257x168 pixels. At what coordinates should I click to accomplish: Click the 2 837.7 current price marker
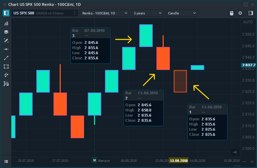(248, 65)
